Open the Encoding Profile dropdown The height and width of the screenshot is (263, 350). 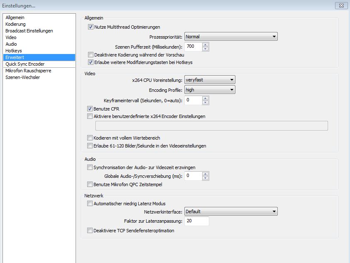point(210,90)
